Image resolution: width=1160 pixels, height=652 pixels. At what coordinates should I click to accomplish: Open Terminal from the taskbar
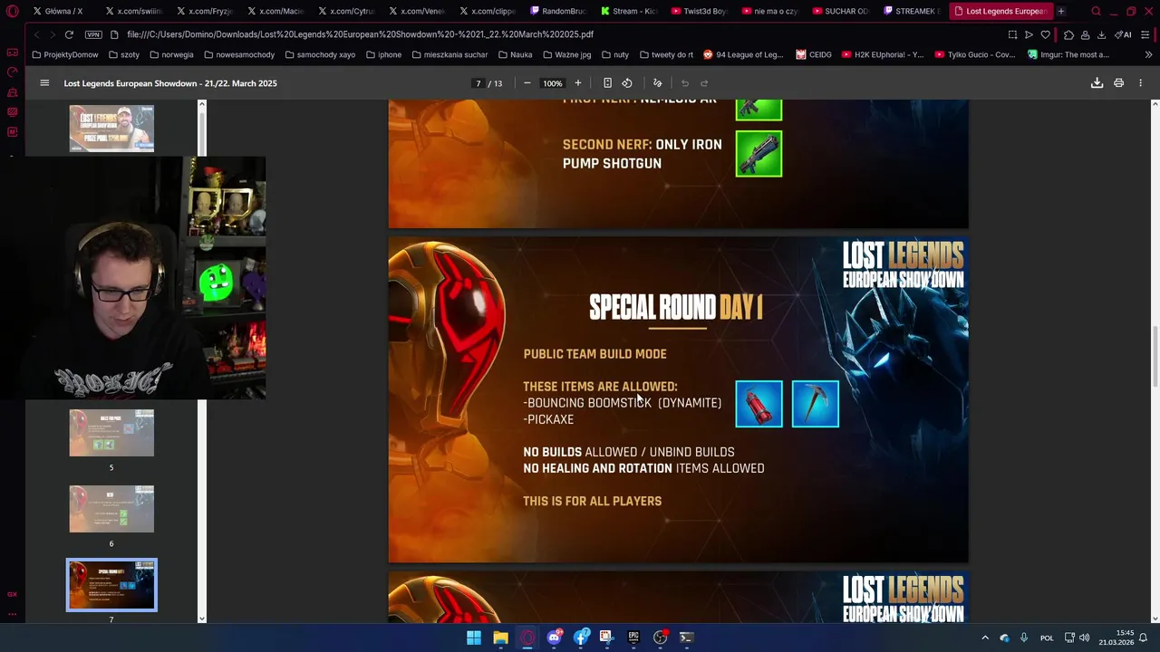686,638
